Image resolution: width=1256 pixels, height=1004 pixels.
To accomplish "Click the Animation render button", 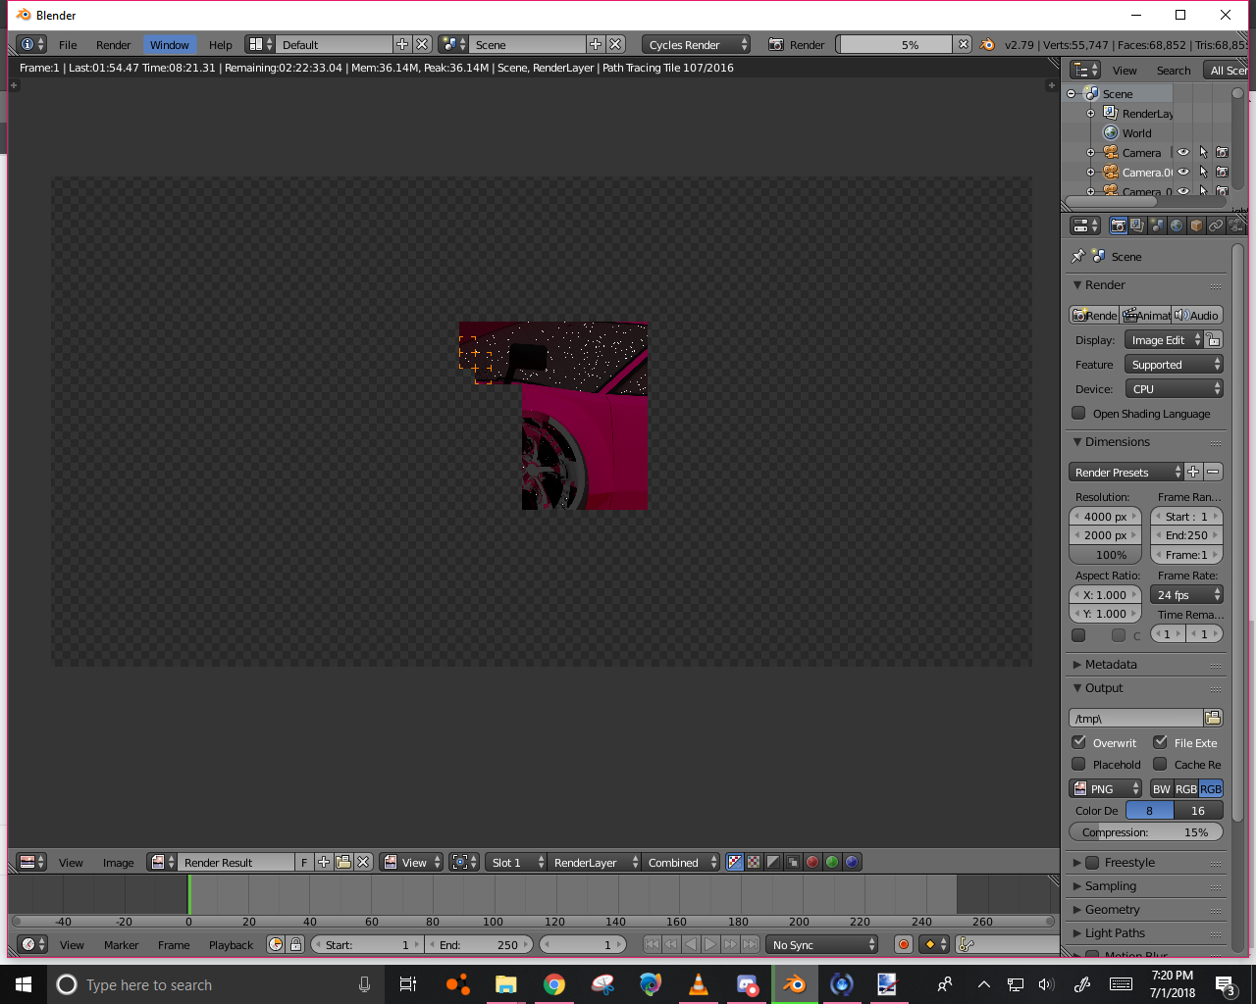I will pos(1146,316).
